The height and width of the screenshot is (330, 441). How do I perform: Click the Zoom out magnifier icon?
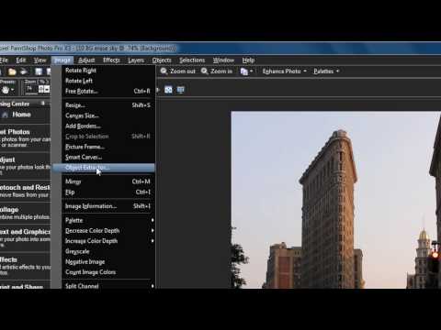pyautogui.click(x=164, y=71)
